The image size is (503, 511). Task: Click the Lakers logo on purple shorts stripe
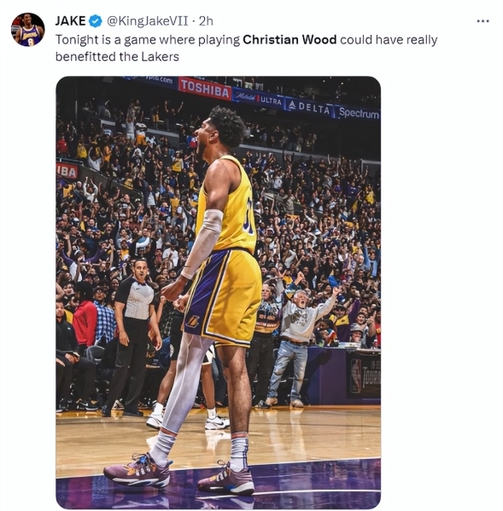[x=192, y=321]
